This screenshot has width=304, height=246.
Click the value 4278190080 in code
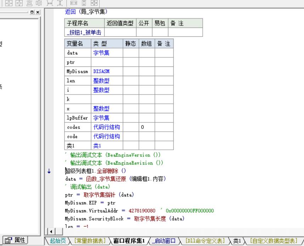(x=142, y=211)
